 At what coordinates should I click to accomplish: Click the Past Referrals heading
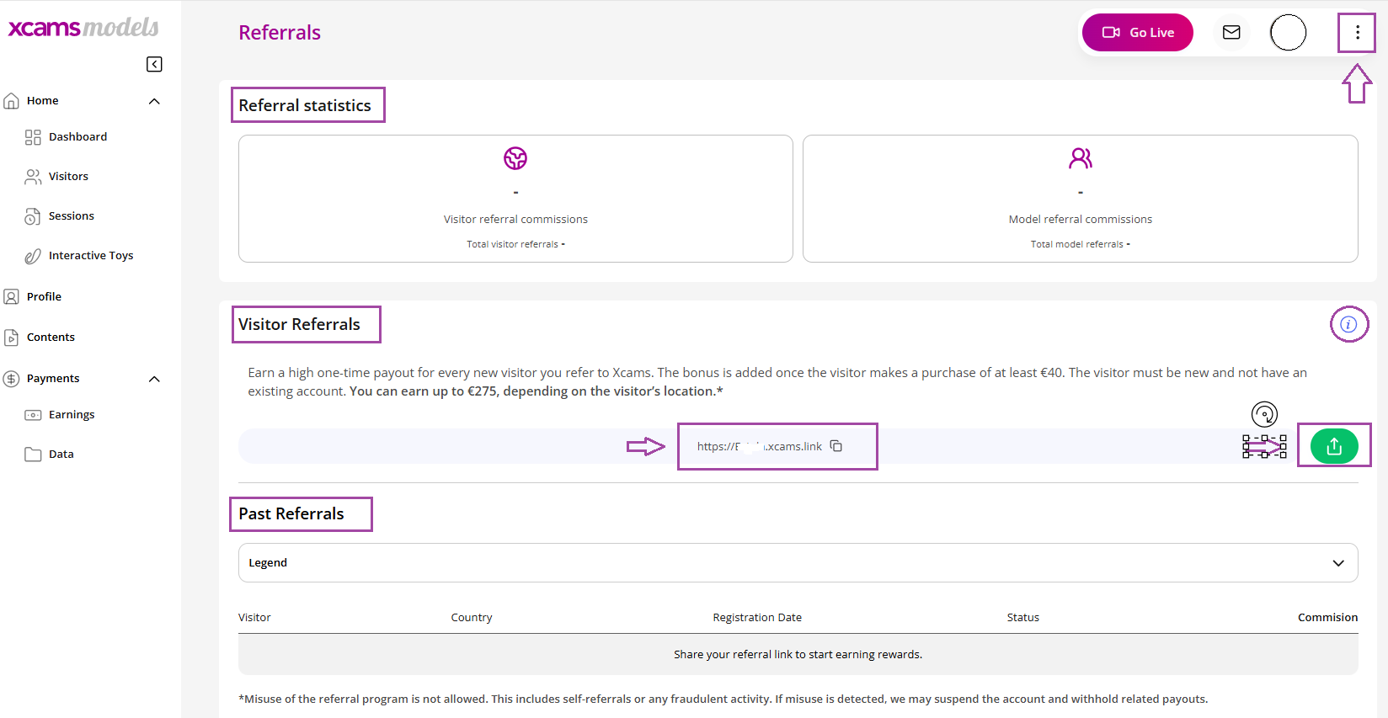[x=291, y=513]
